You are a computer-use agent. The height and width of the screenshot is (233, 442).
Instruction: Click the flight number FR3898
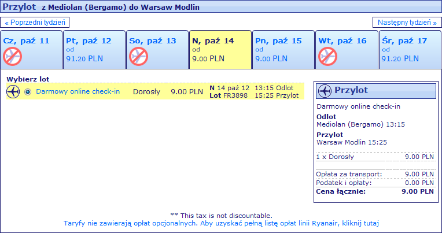(x=235, y=95)
